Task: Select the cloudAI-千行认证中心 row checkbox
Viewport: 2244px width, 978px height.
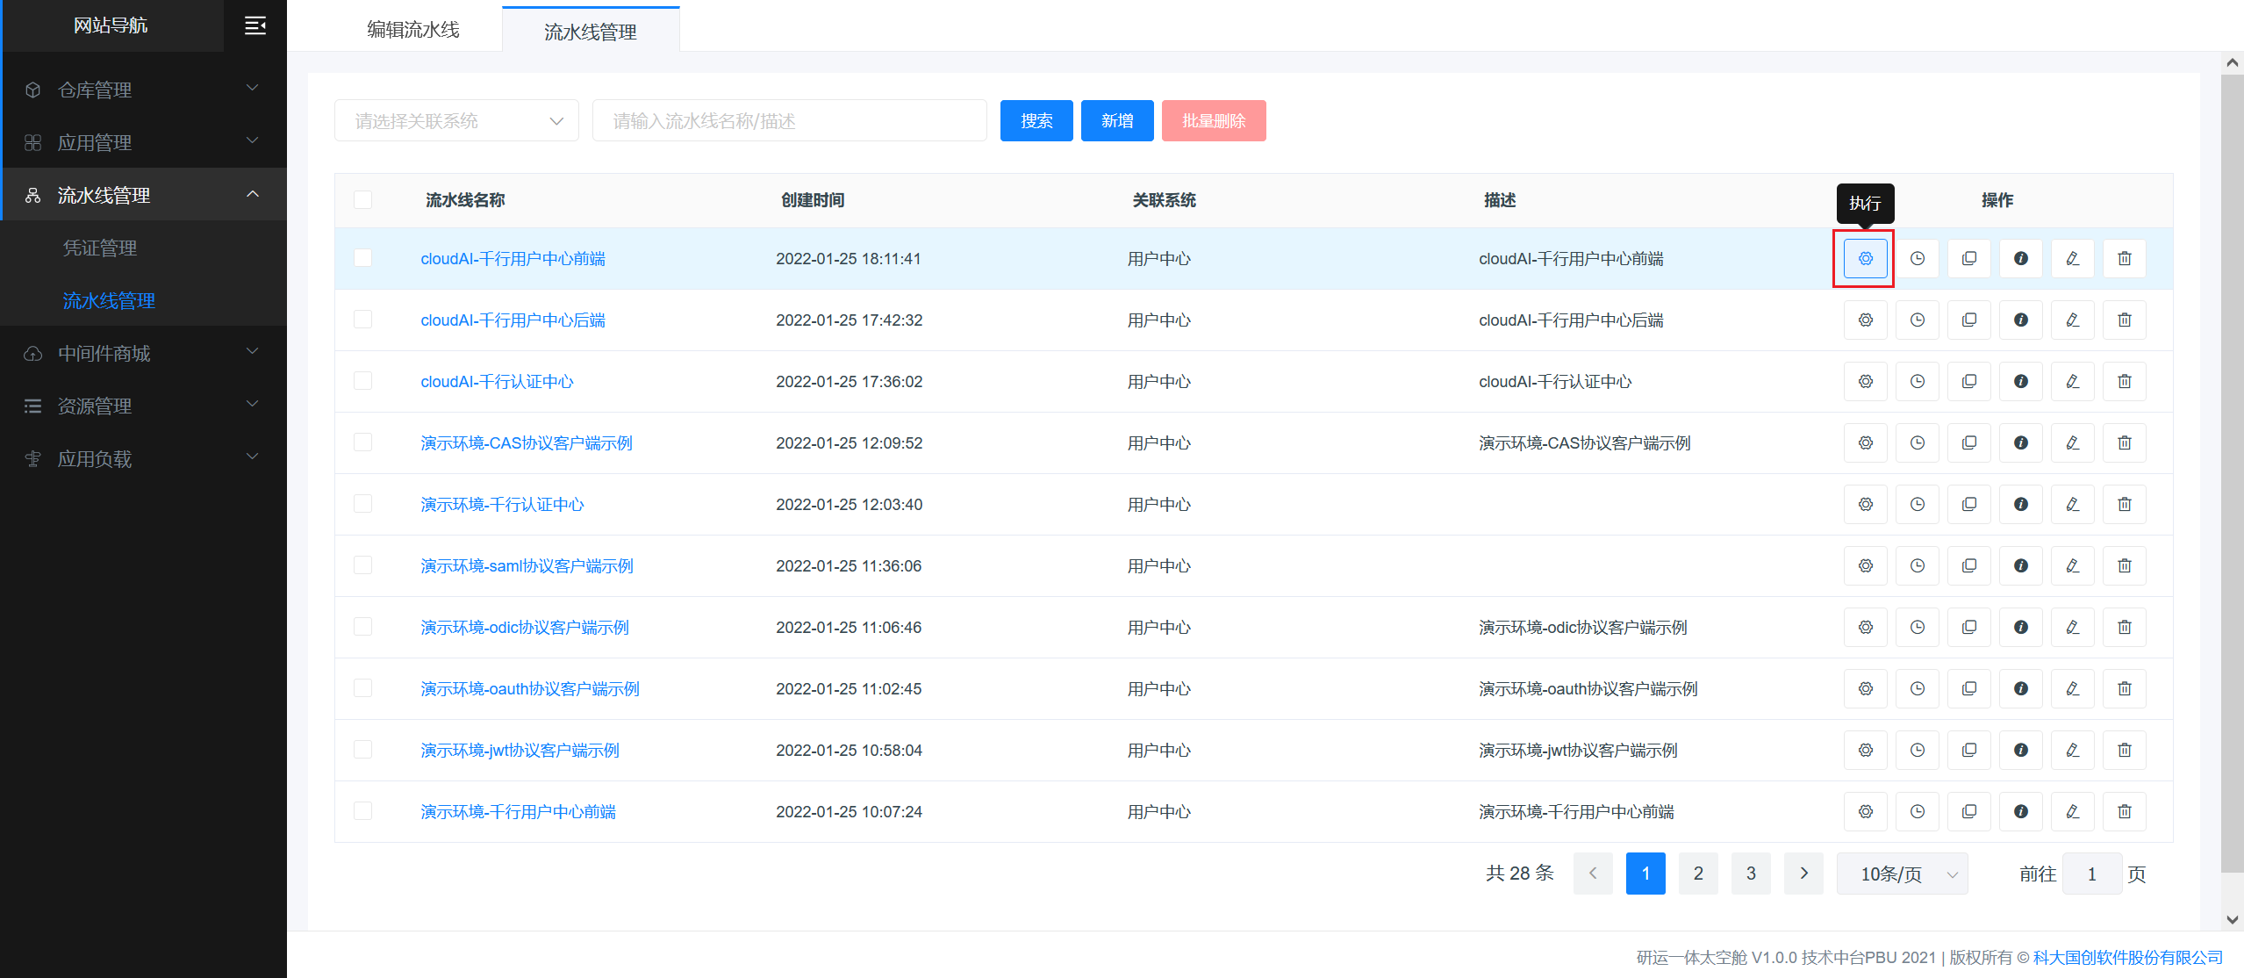Action: click(x=362, y=380)
